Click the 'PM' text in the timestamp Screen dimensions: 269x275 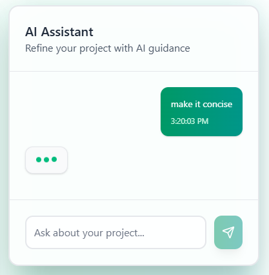pyautogui.click(x=203, y=121)
